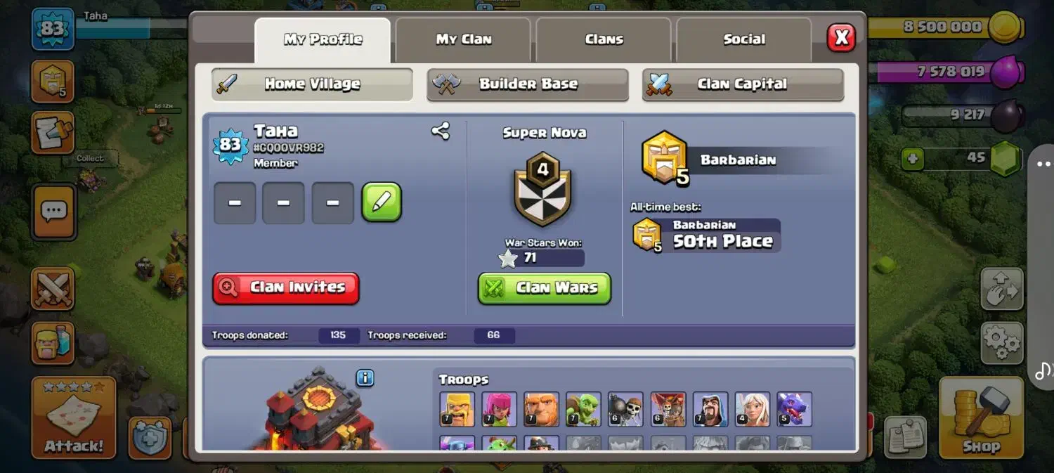Click the green pencil edit labels button
The height and width of the screenshot is (473, 1054).
[382, 202]
